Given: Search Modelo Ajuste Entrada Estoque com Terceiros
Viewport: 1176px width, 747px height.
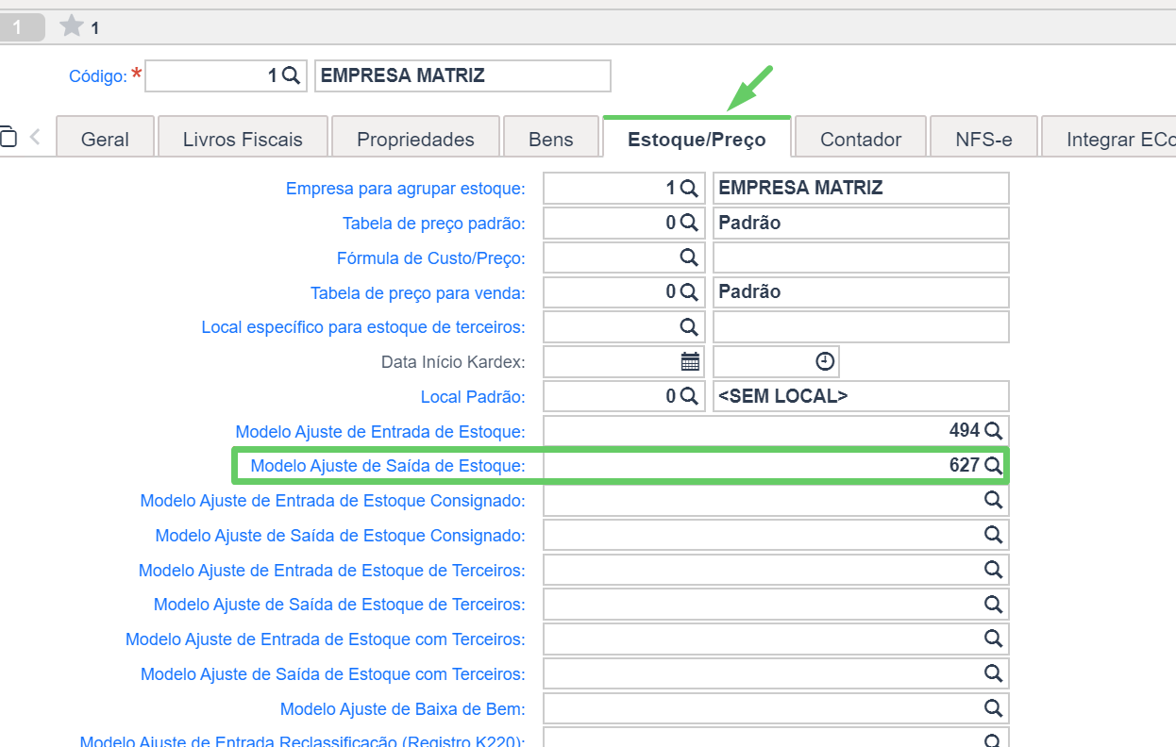Looking at the screenshot, I should [x=993, y=639].
